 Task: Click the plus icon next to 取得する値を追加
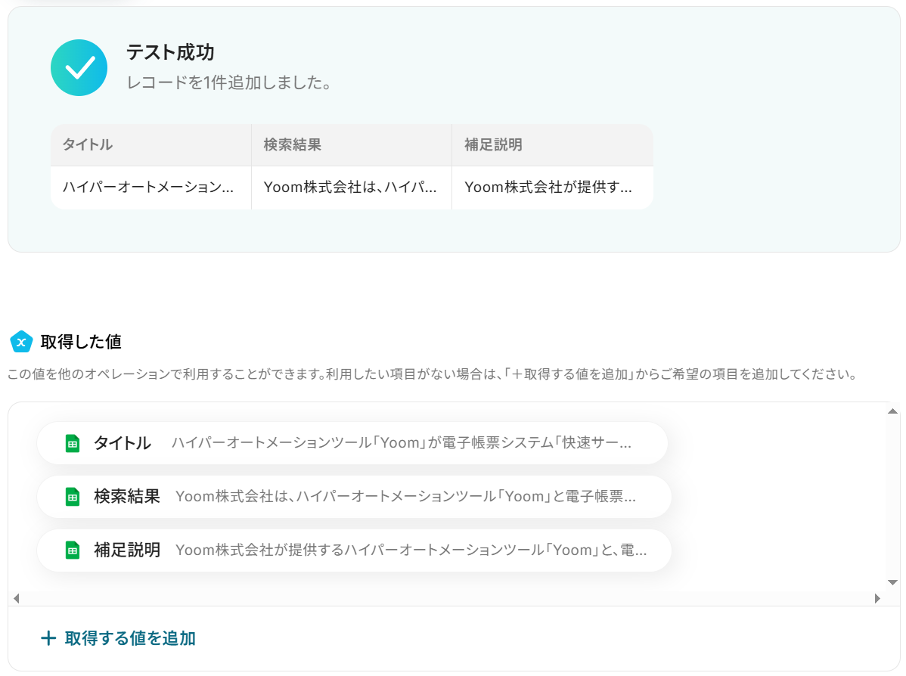(48, 638)
